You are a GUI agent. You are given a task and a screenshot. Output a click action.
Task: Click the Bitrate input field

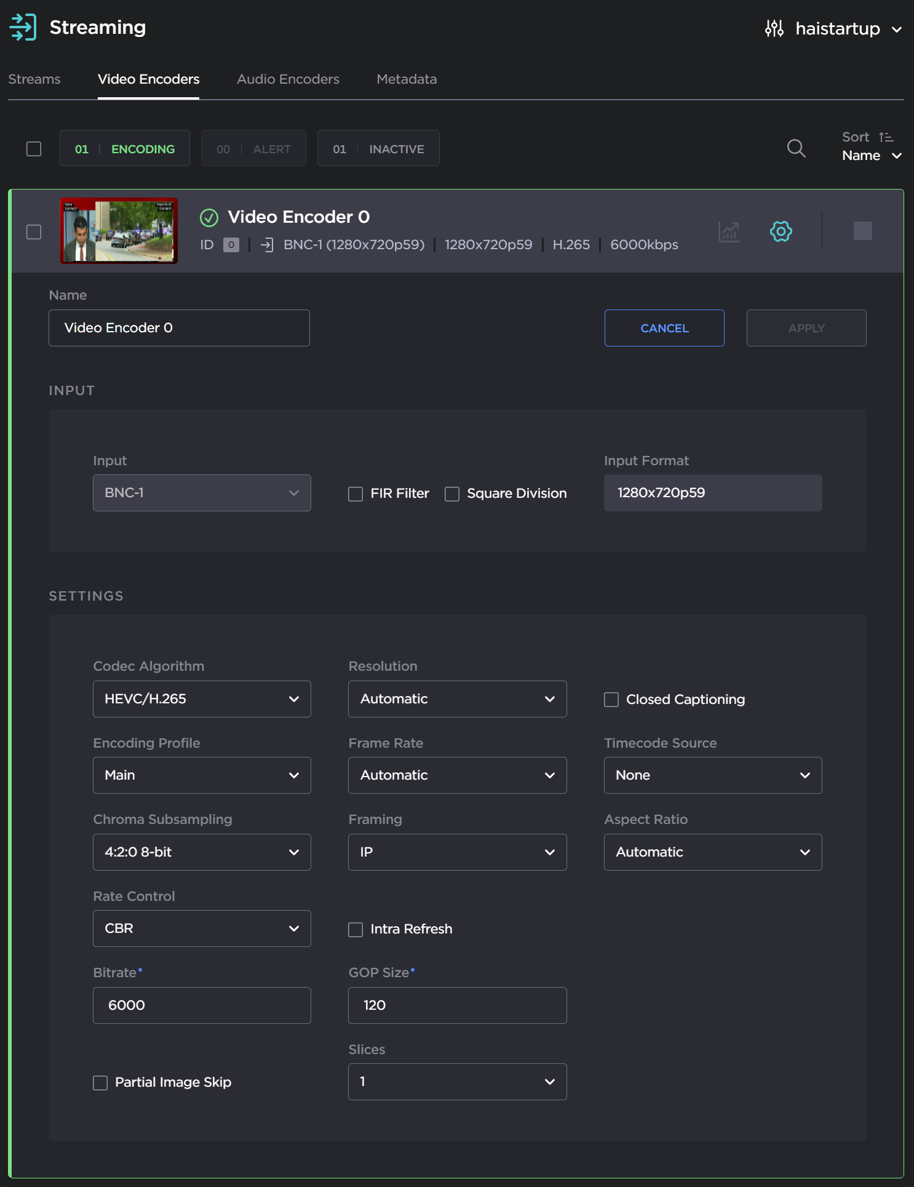coord(202,1005)
